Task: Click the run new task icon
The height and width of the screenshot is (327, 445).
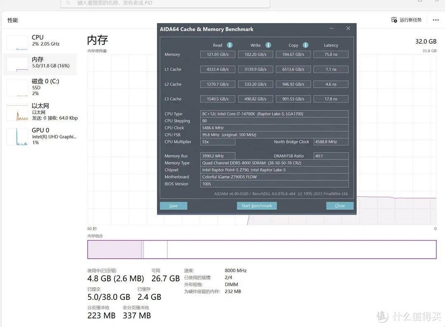Action: (394, 20)
